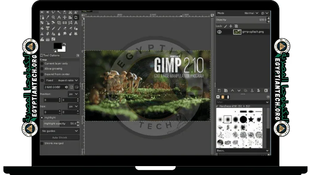The height and width of the screenshot is (175, 311).
Task: Open brushes dock configuration menu
Action: pos(268,97)
